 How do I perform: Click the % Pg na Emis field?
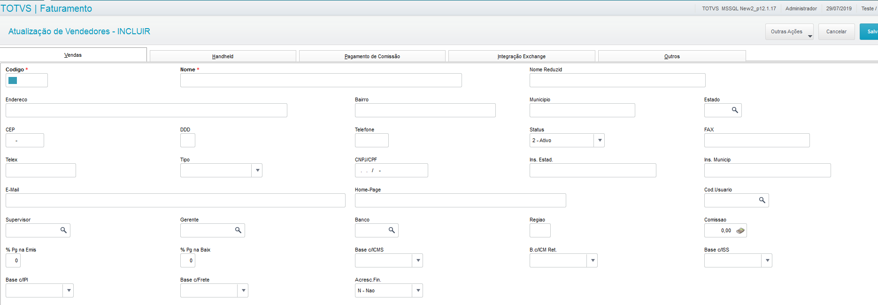[x=13, y=260]
